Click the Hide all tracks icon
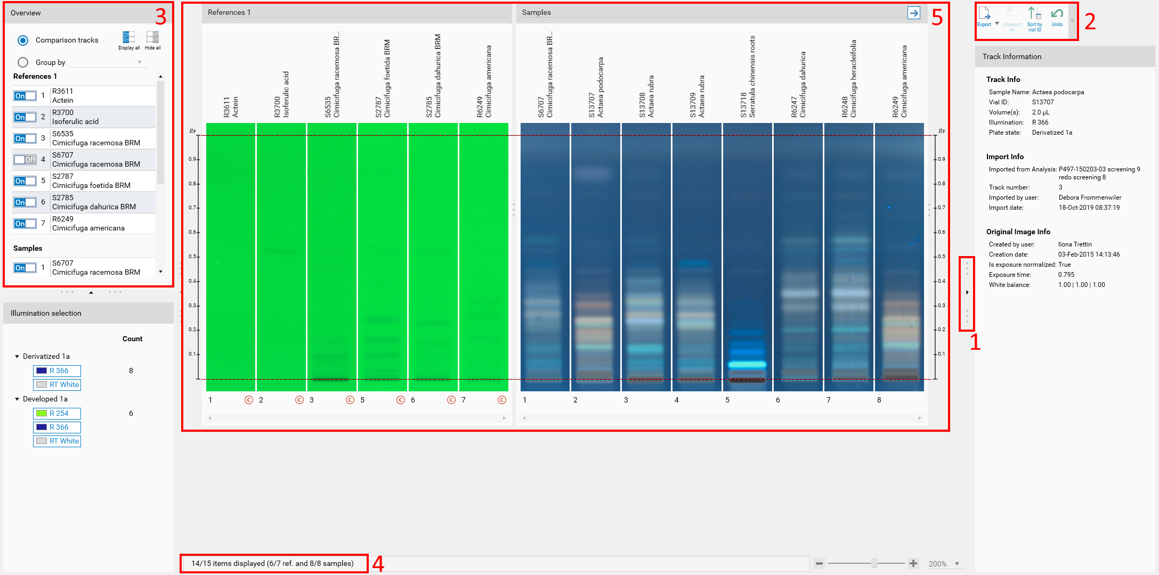 [x=152, y=38]
